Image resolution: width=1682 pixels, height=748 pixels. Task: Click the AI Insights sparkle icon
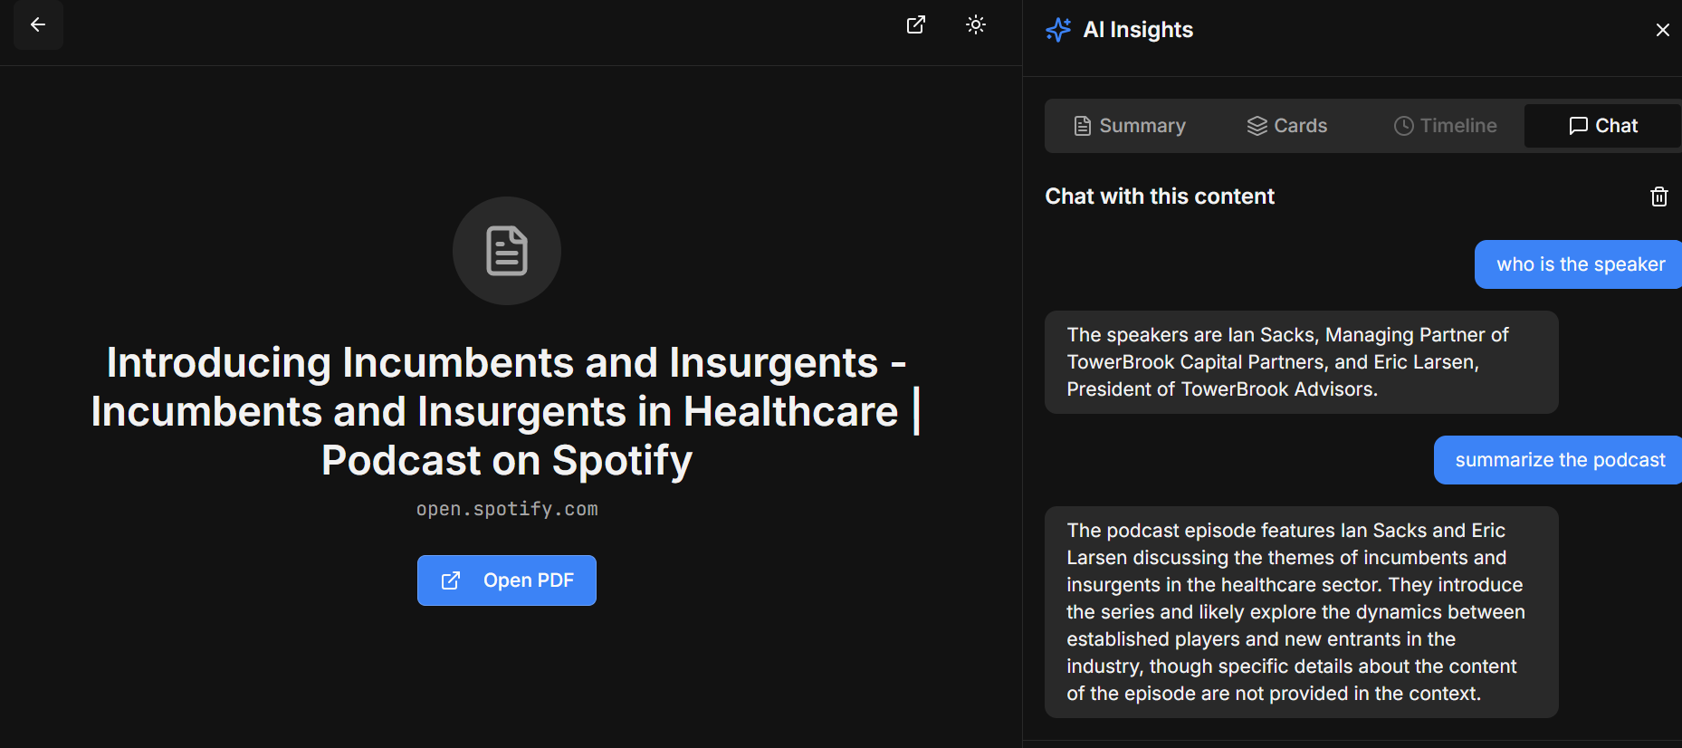tap(1058, 30)
